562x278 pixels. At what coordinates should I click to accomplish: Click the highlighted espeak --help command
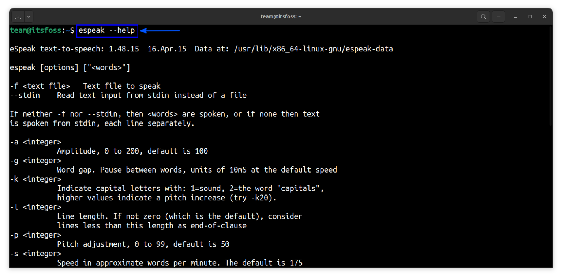[107, 31]
